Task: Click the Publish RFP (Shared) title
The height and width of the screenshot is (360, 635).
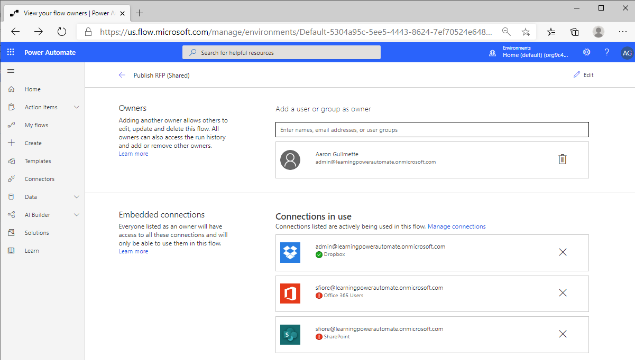Action: click(161, 75)
